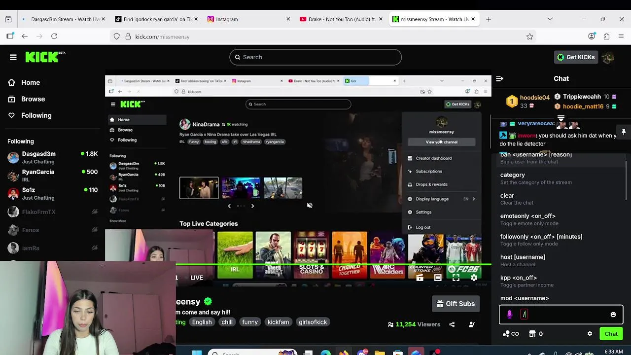Go back with the browser back arrow

25,36
